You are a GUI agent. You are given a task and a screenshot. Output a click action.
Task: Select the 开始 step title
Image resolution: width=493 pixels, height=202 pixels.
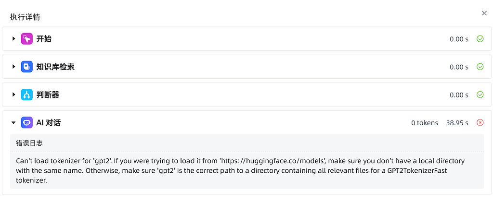[x=44, y=39]
